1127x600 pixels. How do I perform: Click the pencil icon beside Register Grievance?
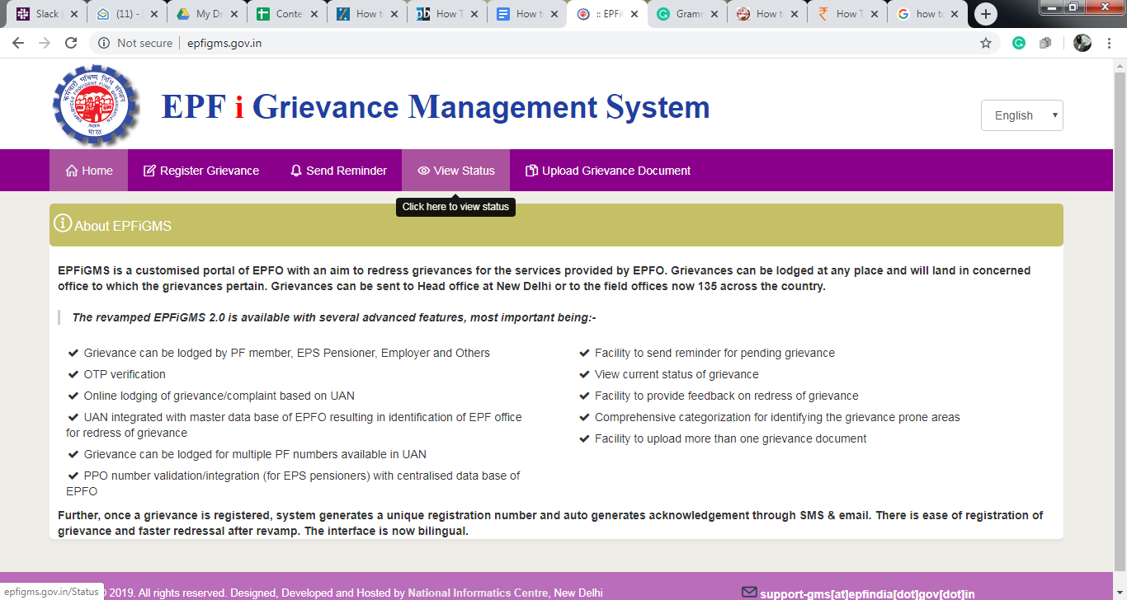click(x=149, y=171)
